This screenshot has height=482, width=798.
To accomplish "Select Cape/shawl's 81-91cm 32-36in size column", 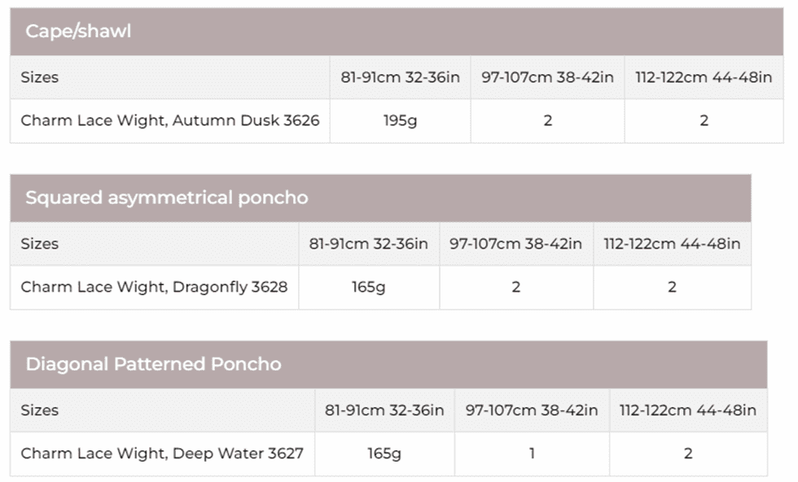I will click(400, 77).
